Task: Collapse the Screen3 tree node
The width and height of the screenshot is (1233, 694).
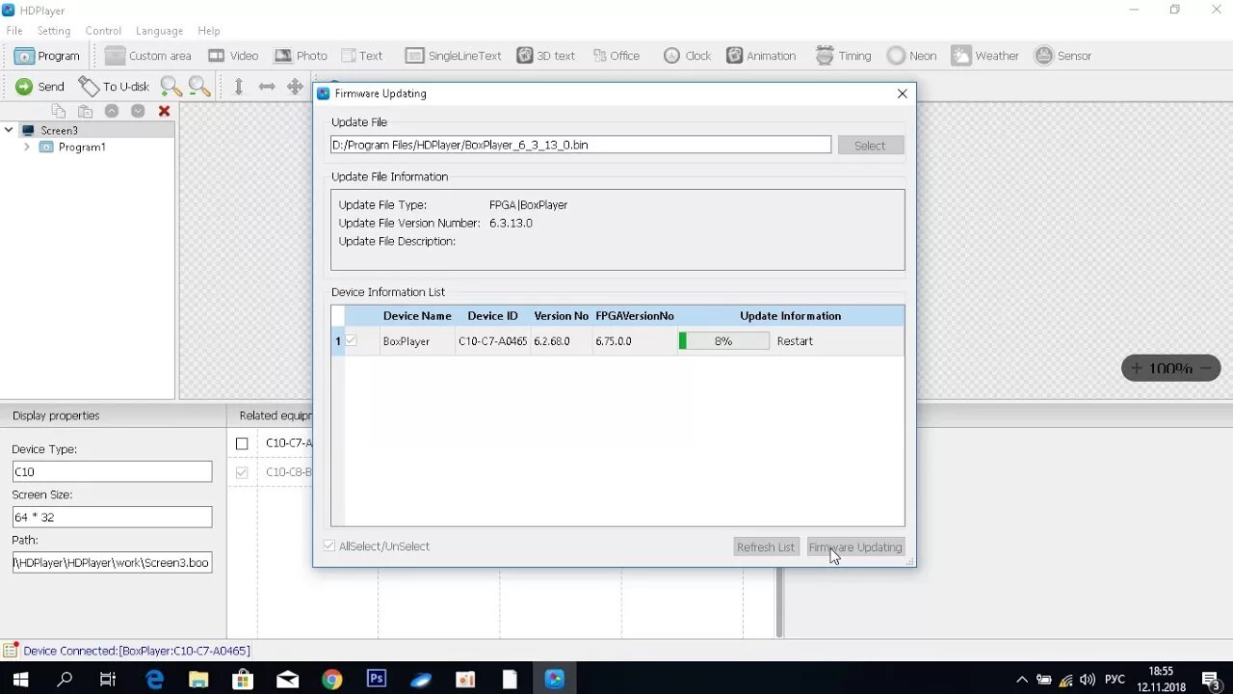Action: coord(9,130)
